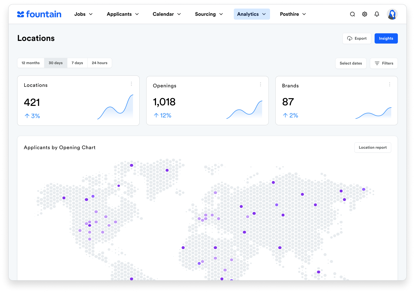Click the blue Insights button
The height and width of the screenshot is (293, 415).
pyautogui.click(x=386, y=38)
